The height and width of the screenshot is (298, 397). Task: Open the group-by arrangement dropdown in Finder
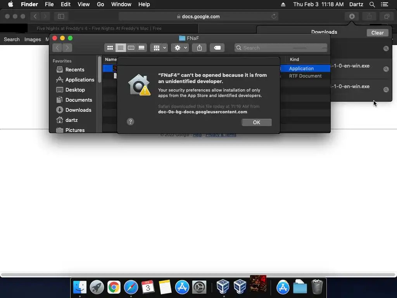[x=159, y=48]
